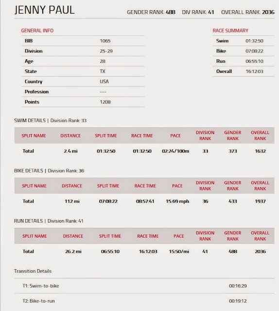Click T2 transition time 00:19:12
The width and height of the screenshot is (279, 311).
[238, 301]
